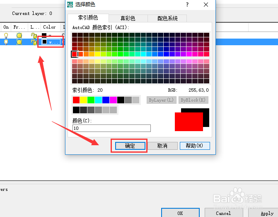278x217 pixels.
Task: Click the 取消 button
Action: coord(162,146)
